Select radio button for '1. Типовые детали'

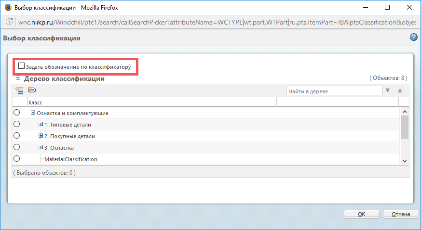pos(17,124)
